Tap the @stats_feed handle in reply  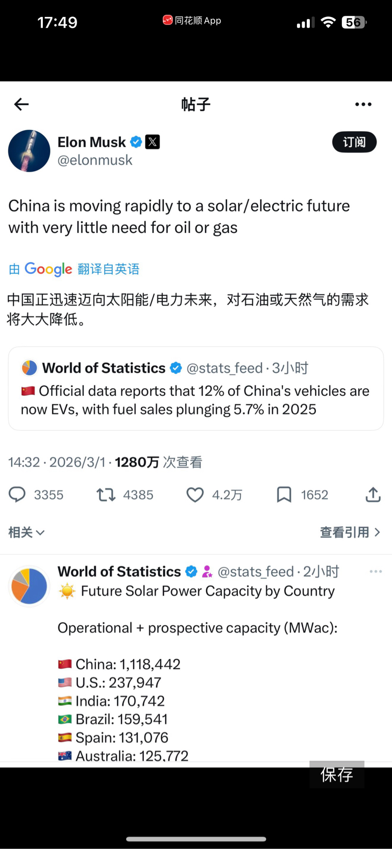256,572
